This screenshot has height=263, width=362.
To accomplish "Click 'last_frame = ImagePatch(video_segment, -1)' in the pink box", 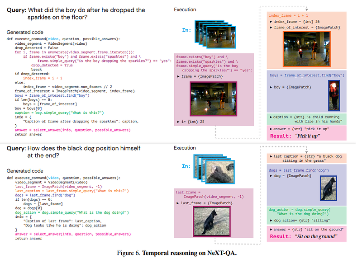I will [210, 195].
